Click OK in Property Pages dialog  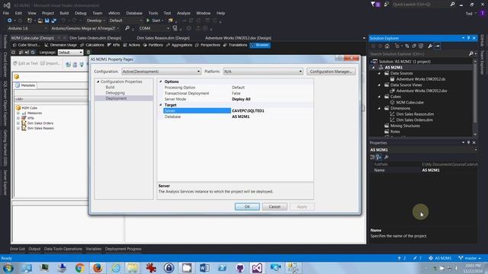247,206
